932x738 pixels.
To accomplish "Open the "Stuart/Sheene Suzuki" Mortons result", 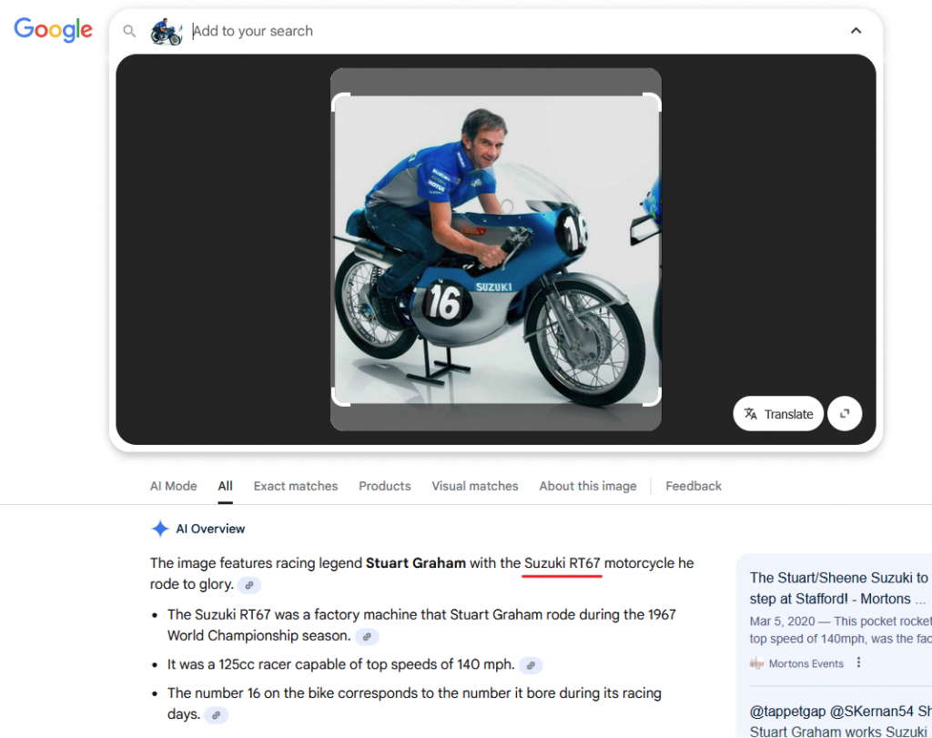I will point(837,588).
